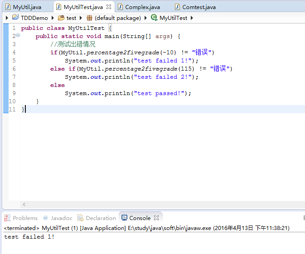Click the MyUtilTest class icon in breadcrumb
This screenshot has width=305, height=254.
[154, 18]
